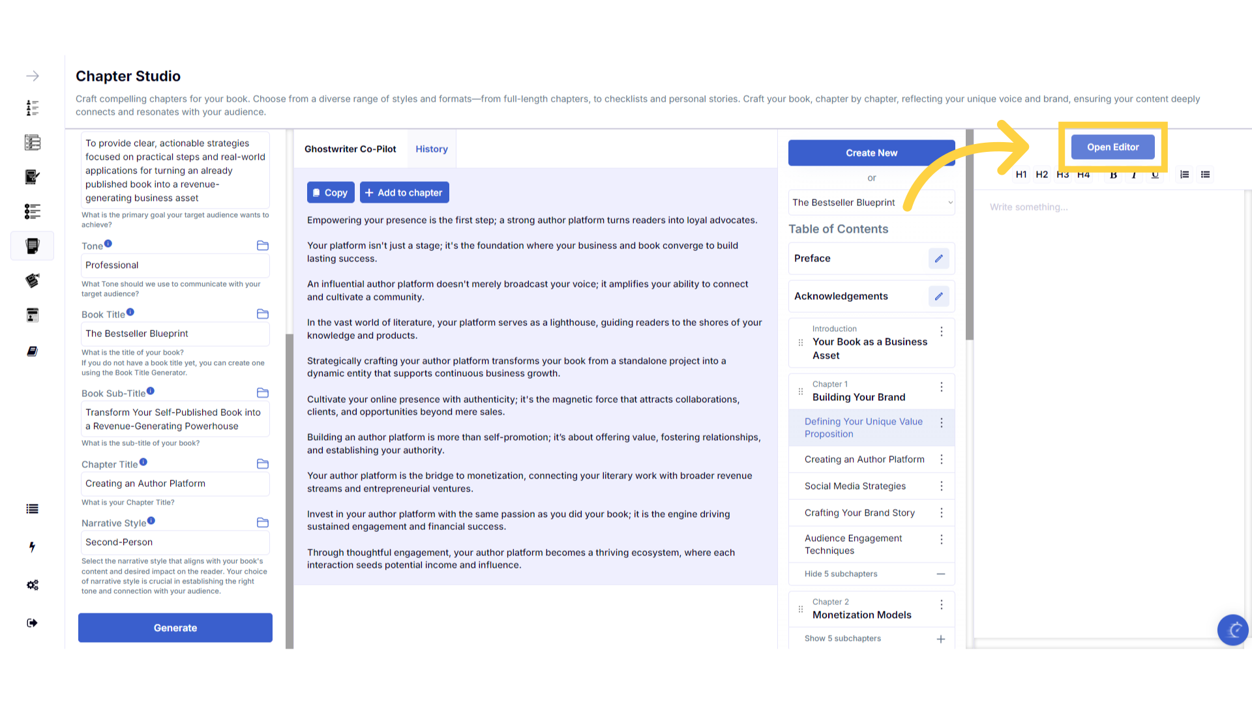Click the folder icon beside Tone
The height and width of the screenshot is (704, 1252).
click(x=263, y=246)
